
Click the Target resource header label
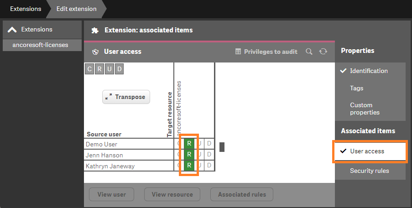(x=169, y=114)
